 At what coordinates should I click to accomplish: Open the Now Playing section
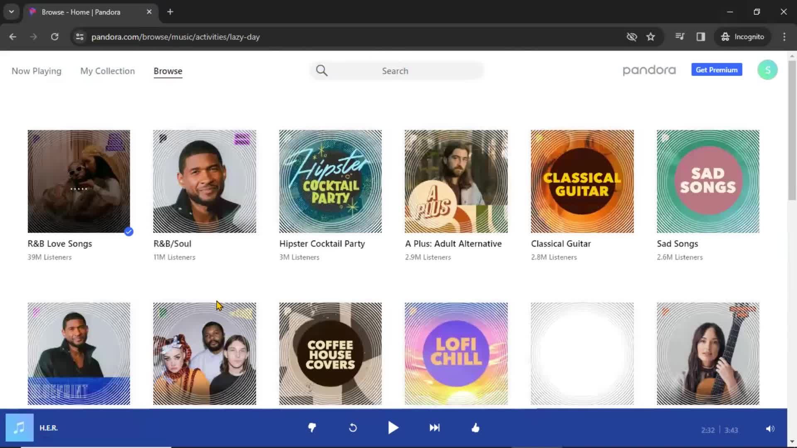pyautogui.click(x=37, y=71)
